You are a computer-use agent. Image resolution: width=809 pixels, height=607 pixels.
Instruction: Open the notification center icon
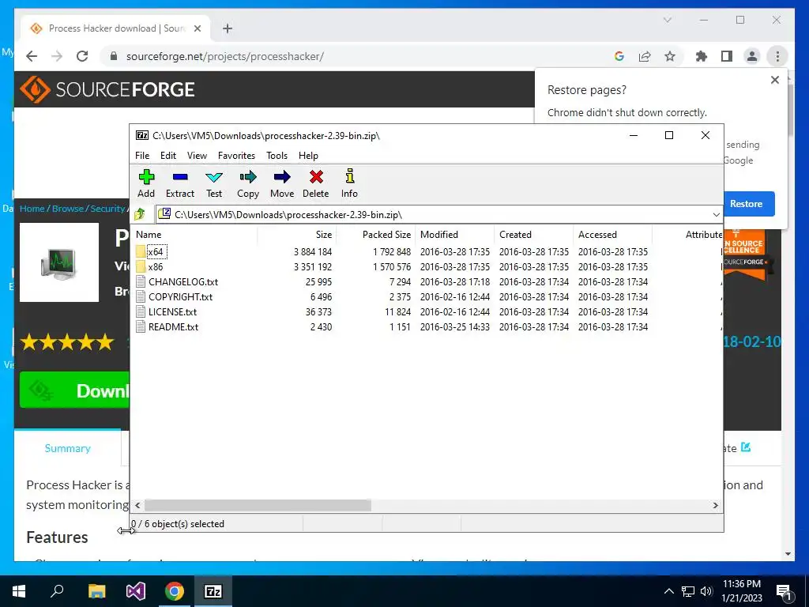(783, 591)
